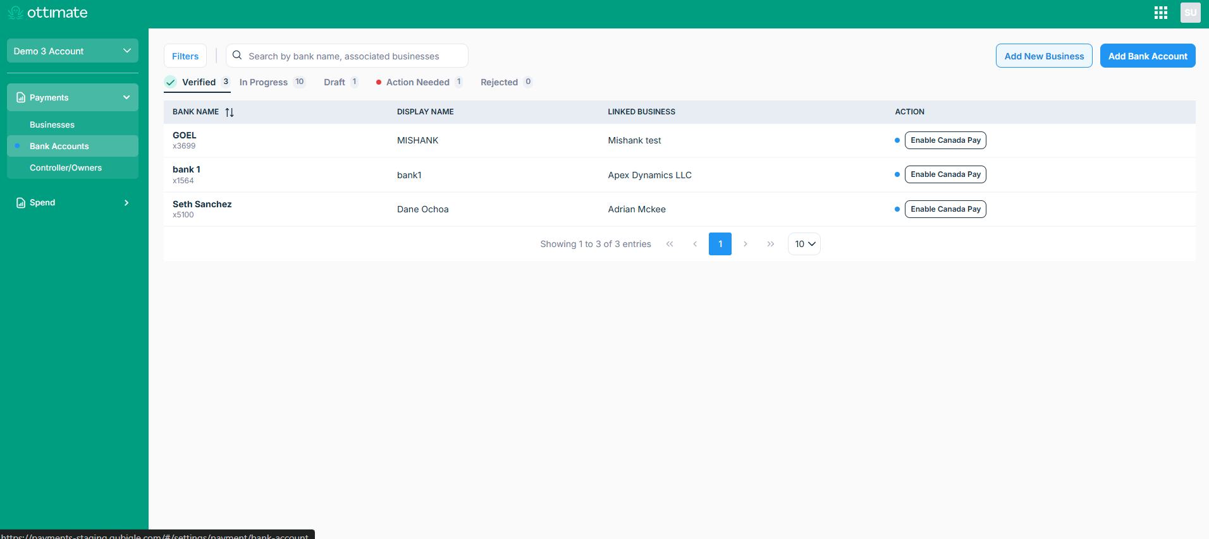1209x539 pixels.
Task: Click the Add Bank Account button
Action: click(1148, 56)
